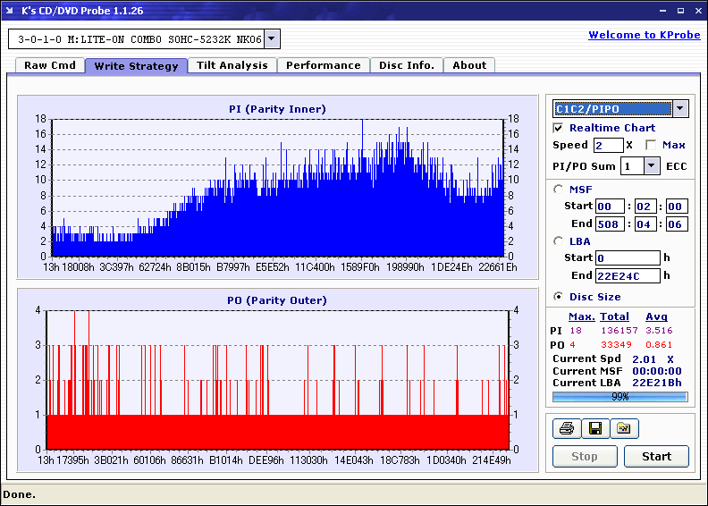Viewport: 708px width, 506px height.
Task: Toggle the Realtime Chart checkbox
Action: coord(559,128)
